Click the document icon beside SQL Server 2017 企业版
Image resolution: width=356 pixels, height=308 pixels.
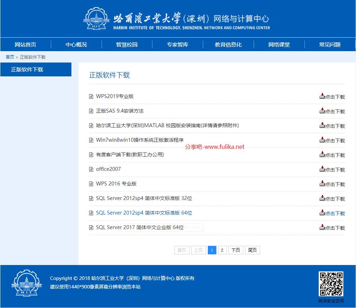click(x=91, y=227)
